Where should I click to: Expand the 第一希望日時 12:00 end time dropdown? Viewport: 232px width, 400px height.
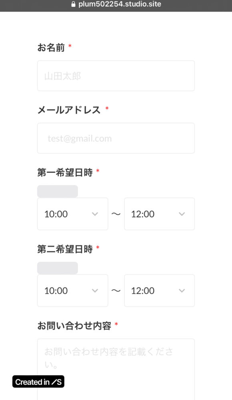point(159,214)
